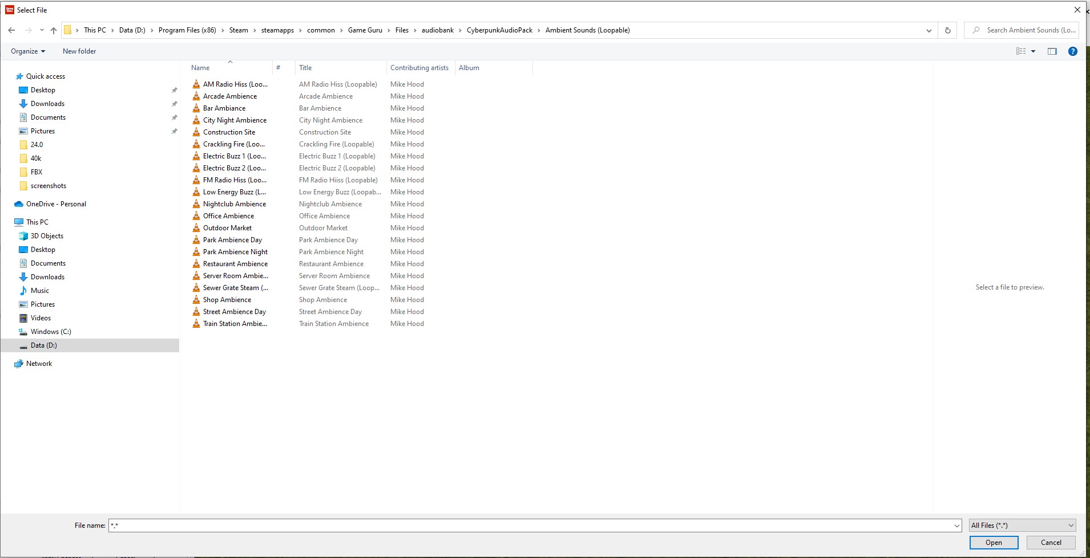Open the 40k folder in the sidebar
Screen dimensions: 1090x558
[36, 158]
